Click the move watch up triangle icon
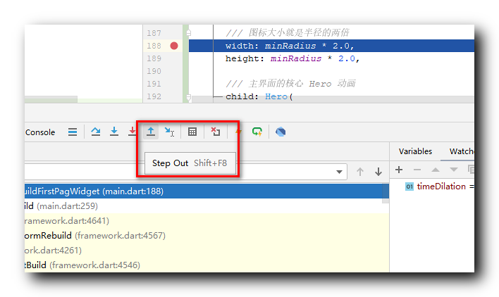The image size is (499, 297). (436, 170)
